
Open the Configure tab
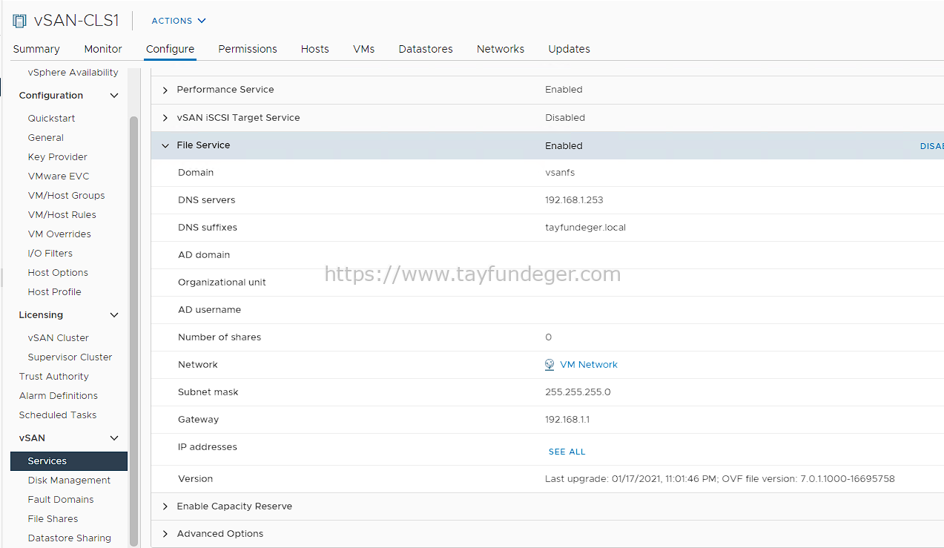click(x=170, y=49)
